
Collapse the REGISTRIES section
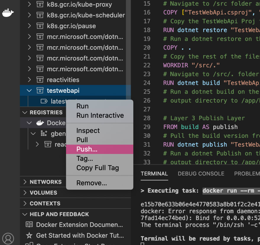(x=25, y=112)
